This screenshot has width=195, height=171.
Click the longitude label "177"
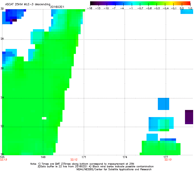point(166,157)
